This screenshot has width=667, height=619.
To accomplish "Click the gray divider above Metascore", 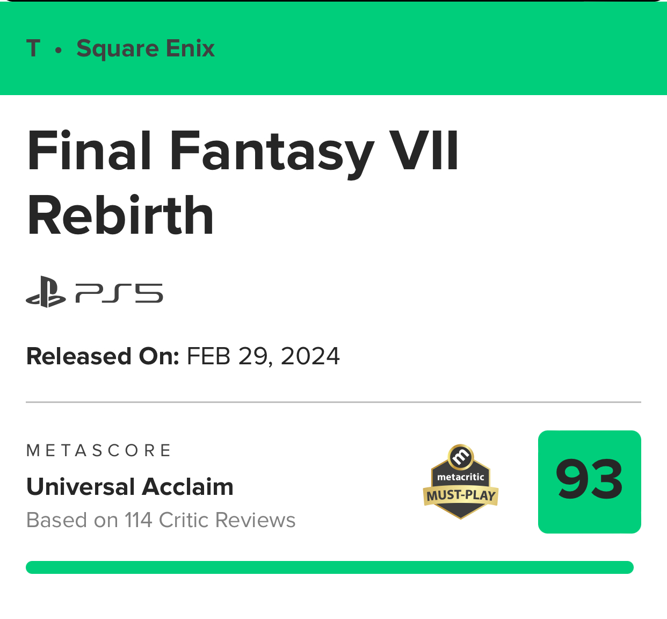I will [x=333, y=402].
